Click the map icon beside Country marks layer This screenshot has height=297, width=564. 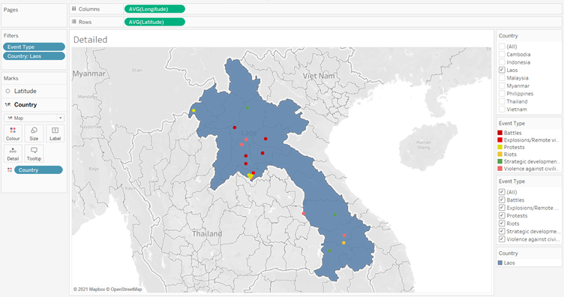8,105
